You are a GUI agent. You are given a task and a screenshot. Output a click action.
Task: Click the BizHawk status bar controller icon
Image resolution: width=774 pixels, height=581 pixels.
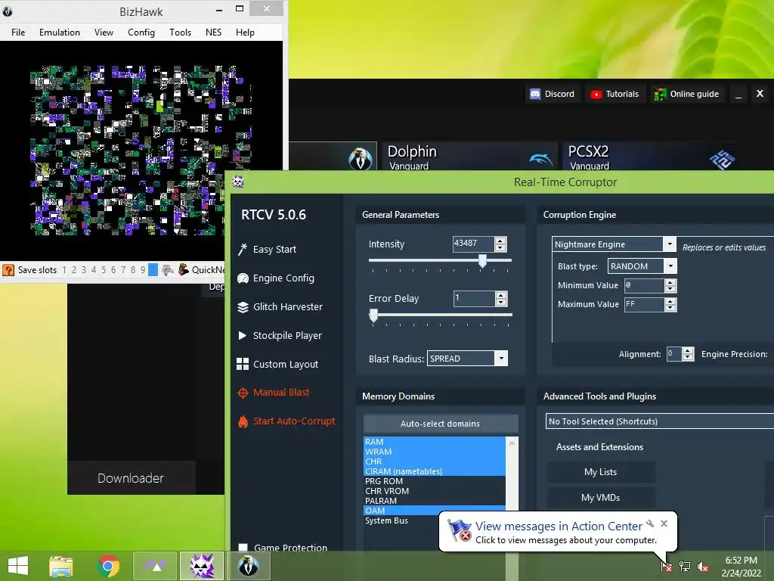pyautogui.click(x=168, y=270)
